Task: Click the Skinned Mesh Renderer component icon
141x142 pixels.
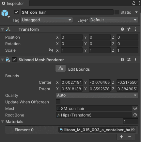Action: [x=8, y=60]
